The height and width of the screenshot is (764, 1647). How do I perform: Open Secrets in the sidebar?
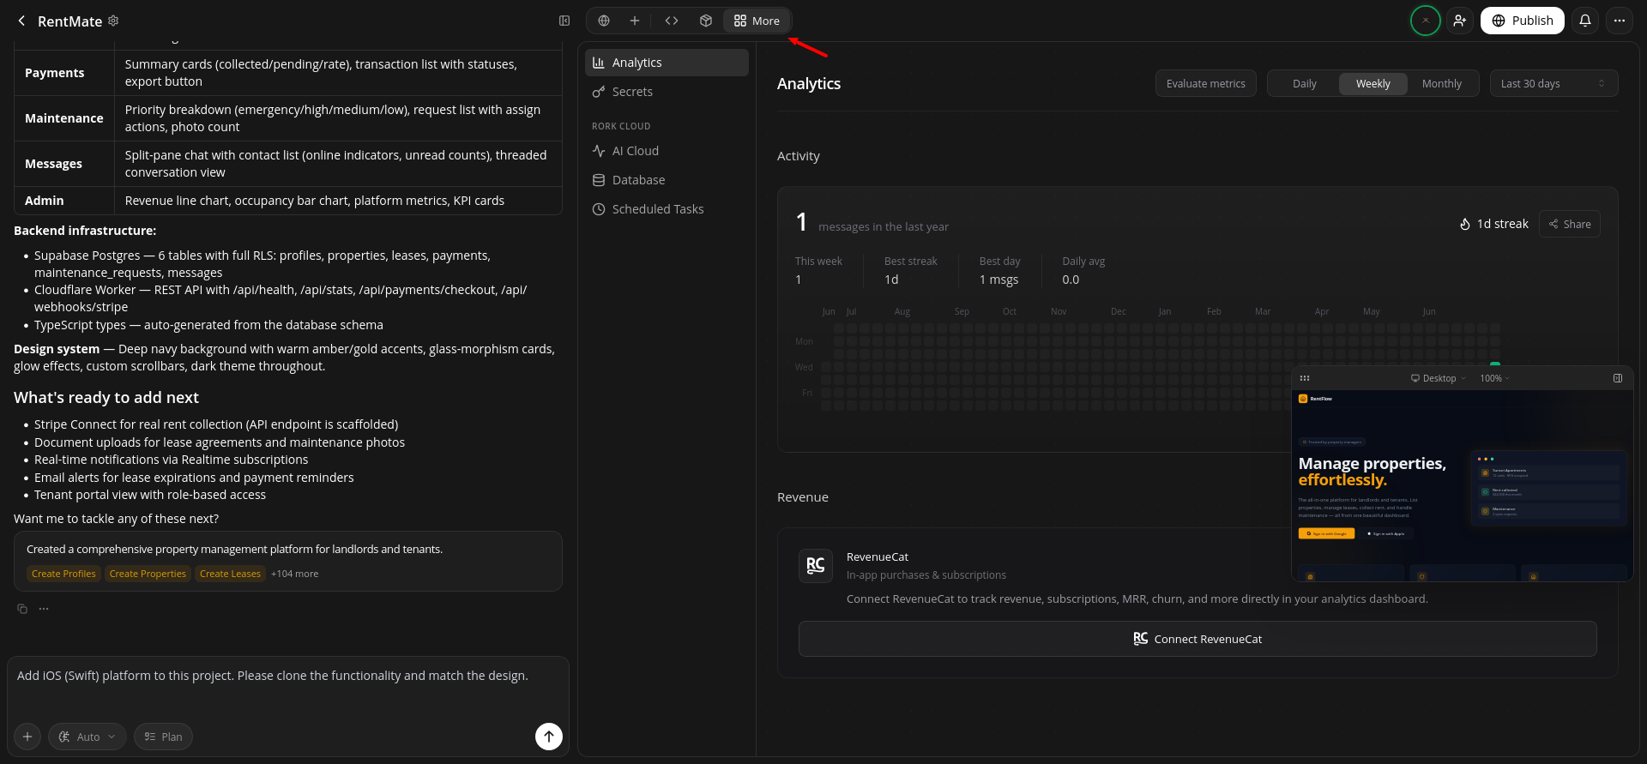coord(667,92)
